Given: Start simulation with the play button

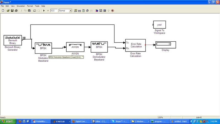Looking at the screenshot, I should pyautogui.click(x=44, y=11).
